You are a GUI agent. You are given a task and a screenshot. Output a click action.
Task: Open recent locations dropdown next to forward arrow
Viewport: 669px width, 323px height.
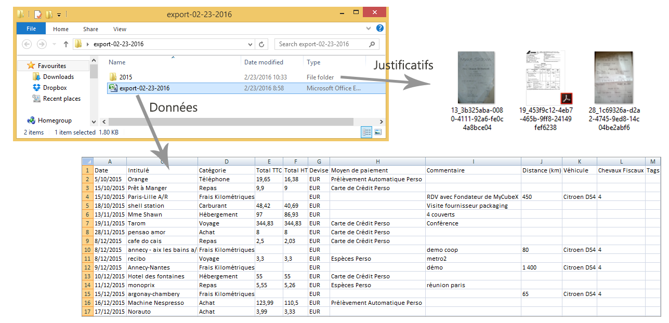pyautogui.click(x=55, y=45)
